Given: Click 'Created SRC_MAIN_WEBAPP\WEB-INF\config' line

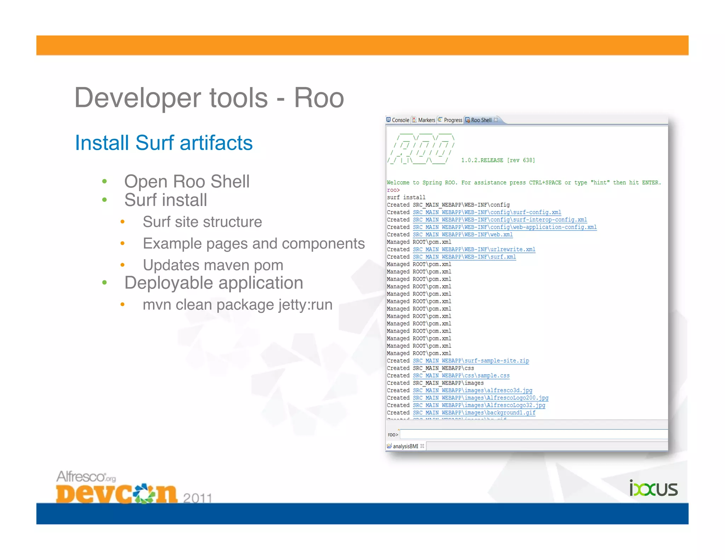Looking at the screenshot, I should [448, 205].
